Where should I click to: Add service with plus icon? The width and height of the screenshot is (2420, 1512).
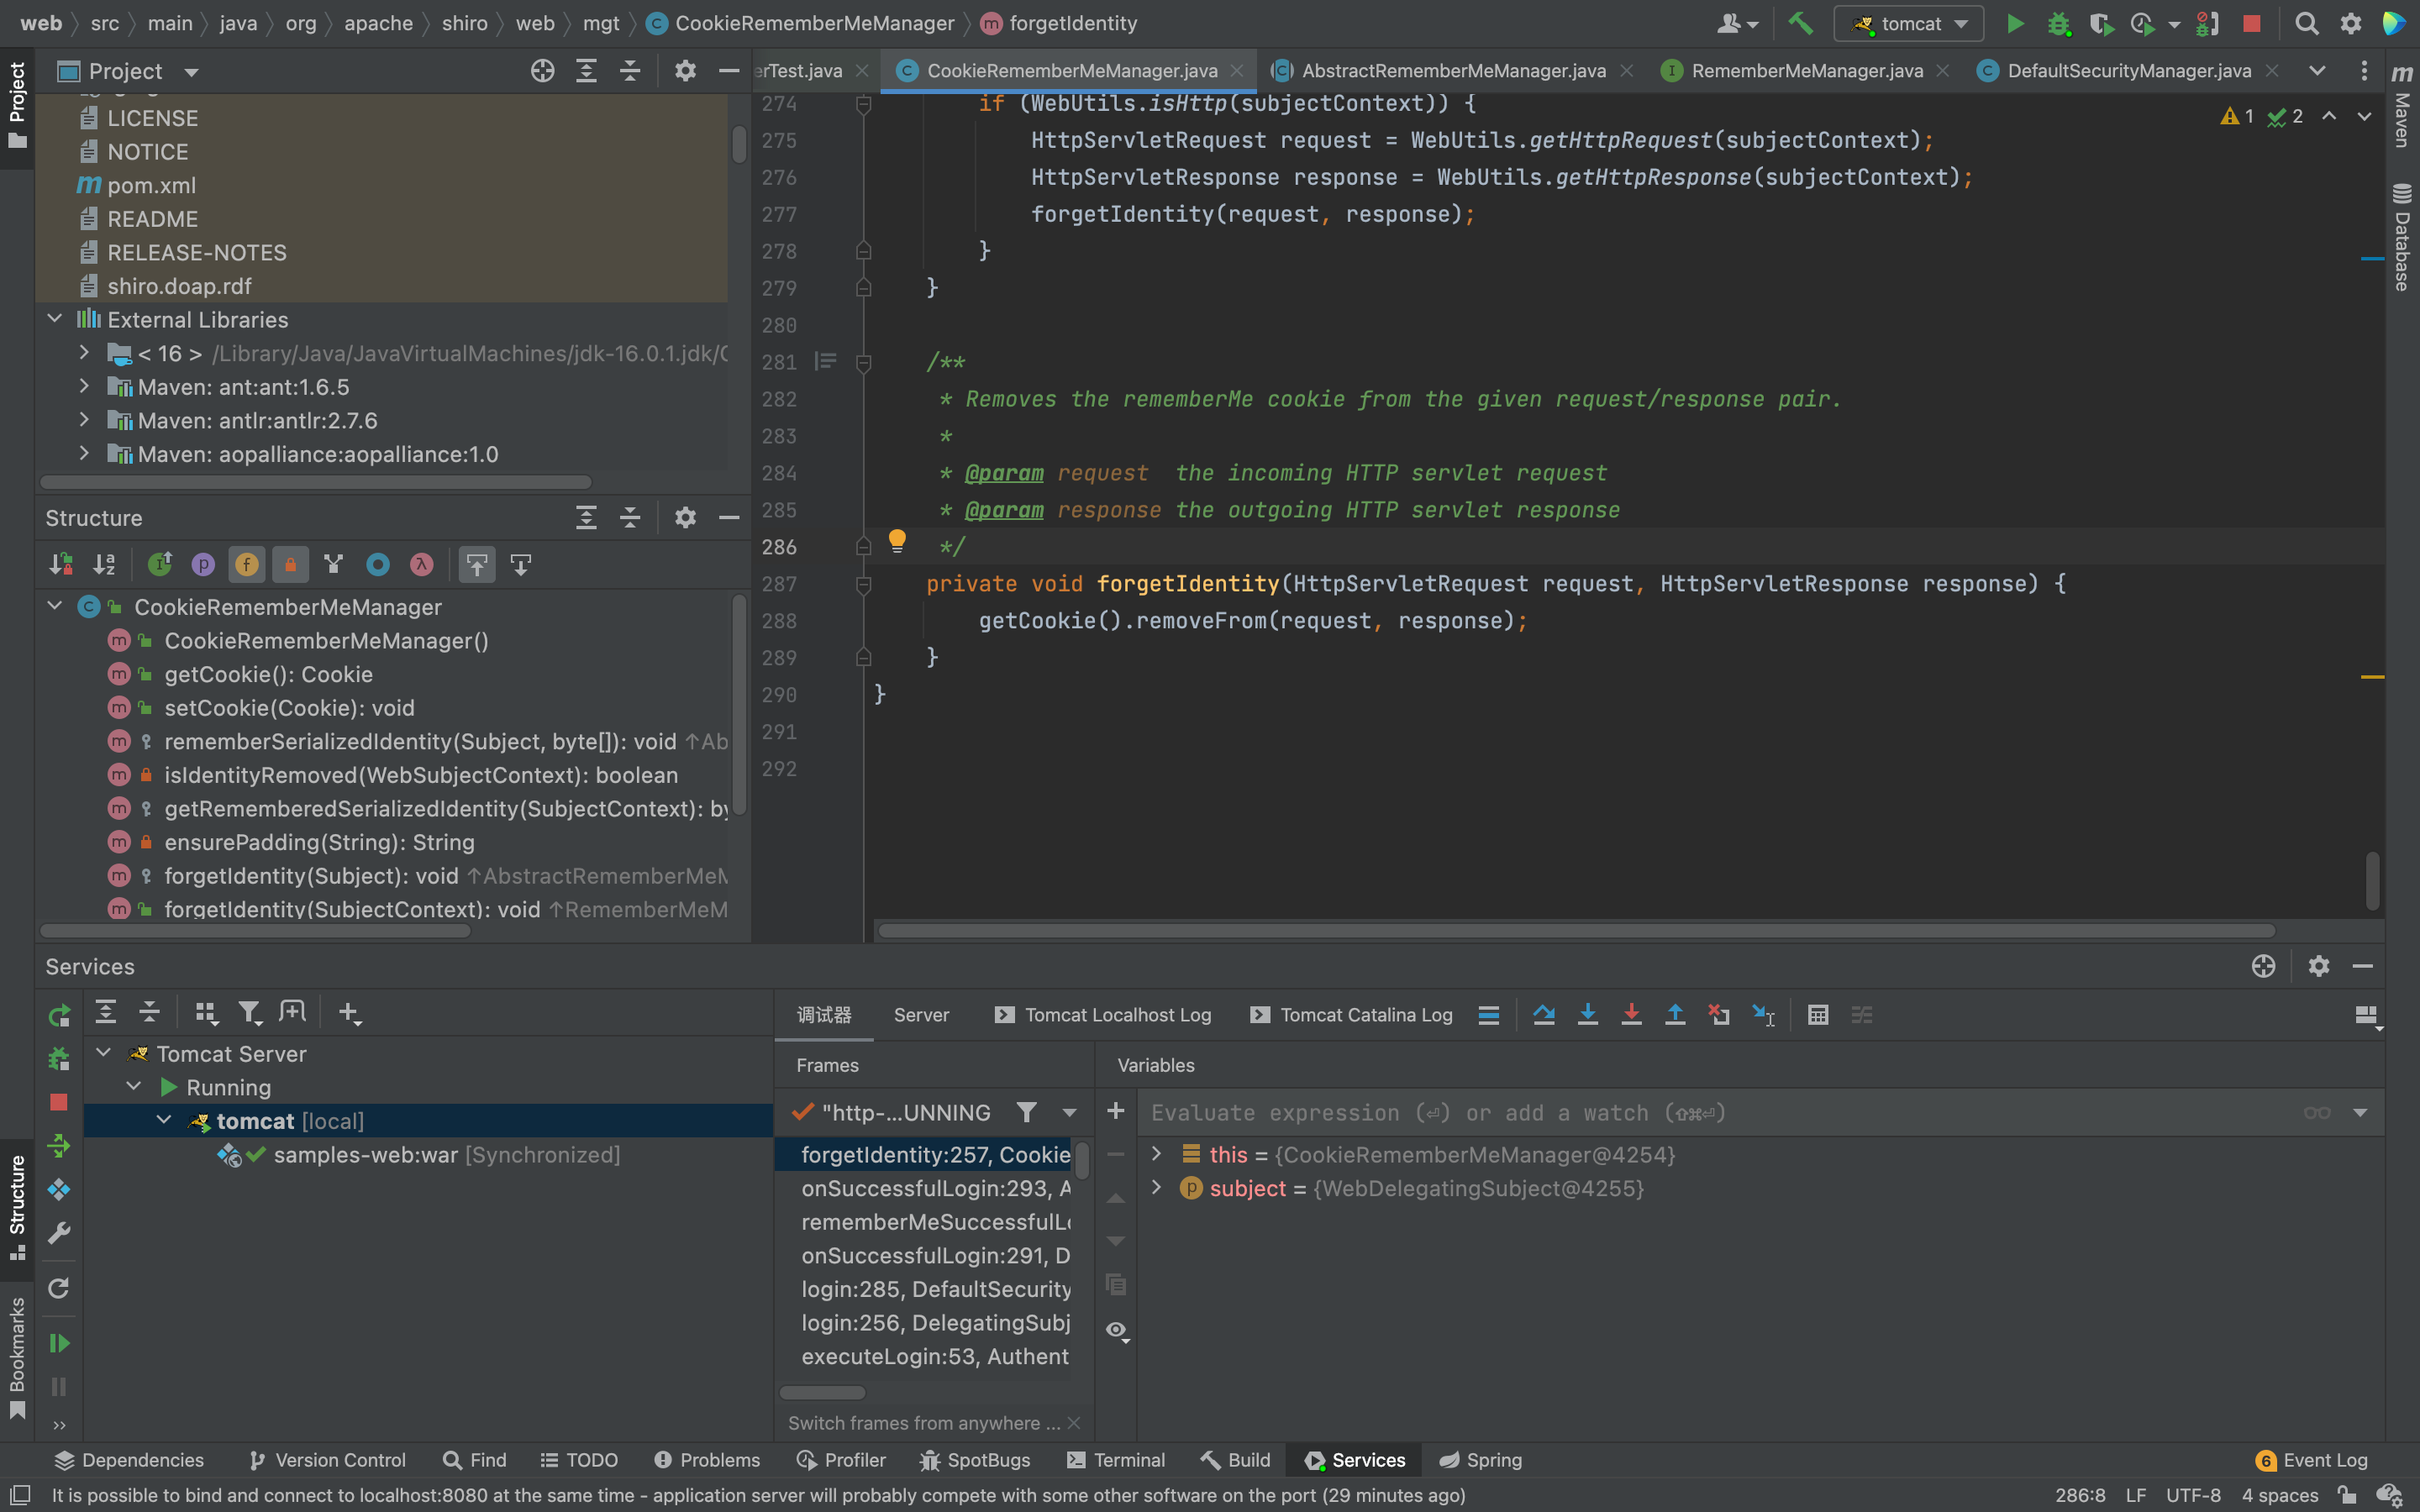pos(348,1013)
